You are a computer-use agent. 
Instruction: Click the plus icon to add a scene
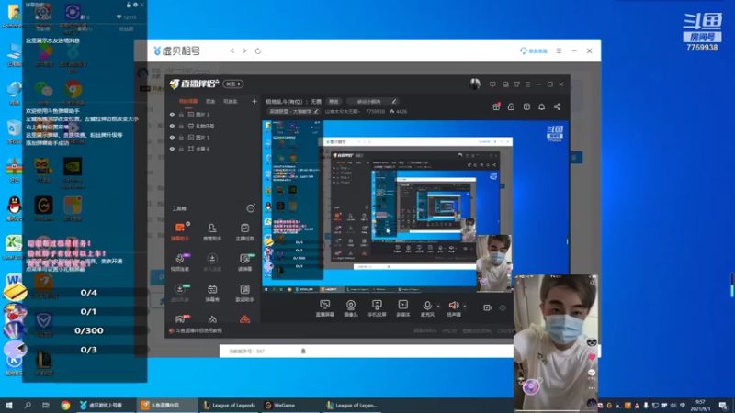[254, 101]
